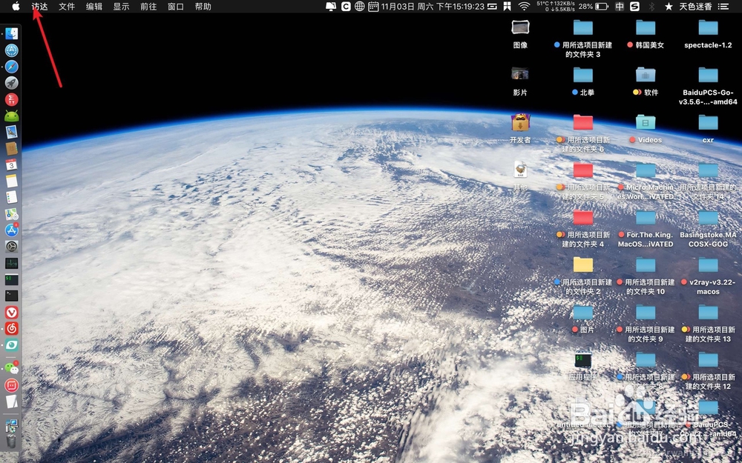
Task: Select the 开发者 stack on desktop
Action: click(520, 122)
